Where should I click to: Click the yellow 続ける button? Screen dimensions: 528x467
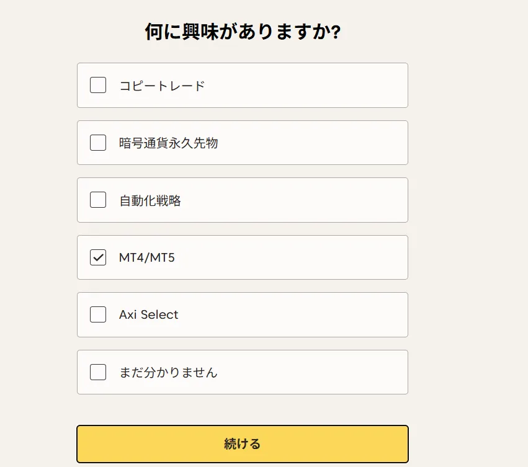click(x=242, y=443)
